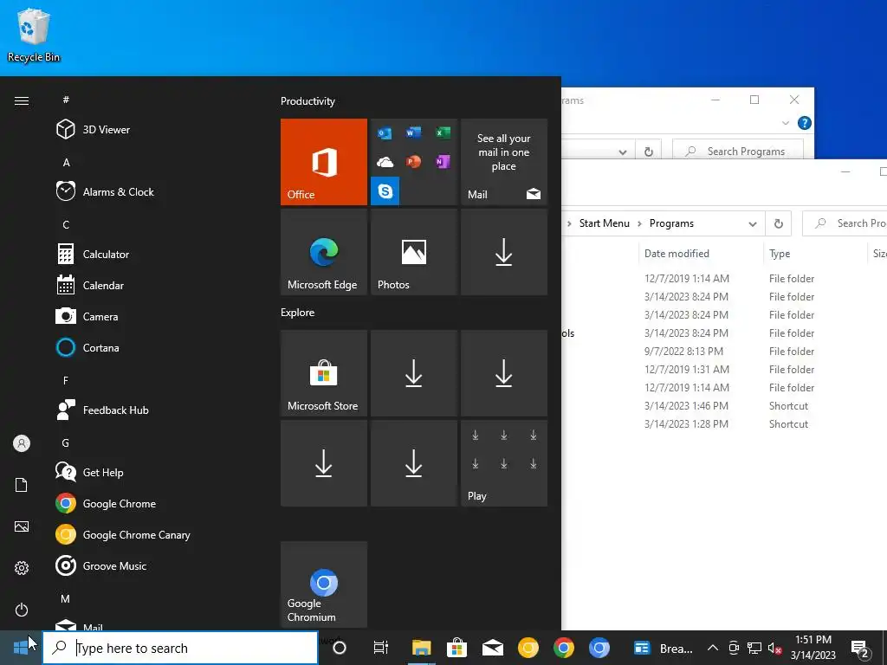Open File Explorer from the taskbar

(x=422, y=648)
